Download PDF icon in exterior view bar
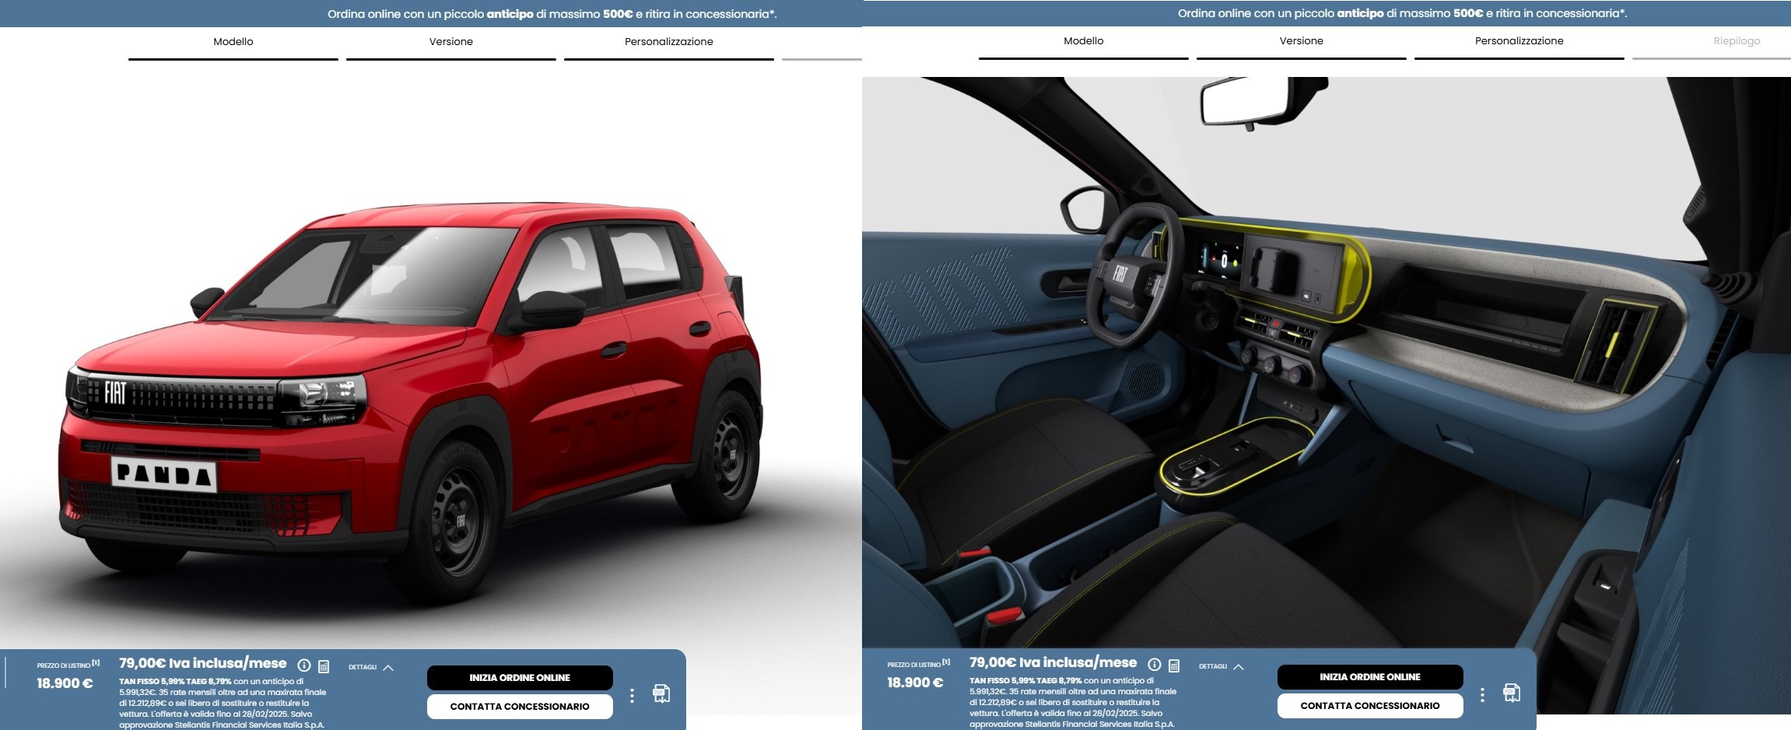1791x730 pixels. 661,693
